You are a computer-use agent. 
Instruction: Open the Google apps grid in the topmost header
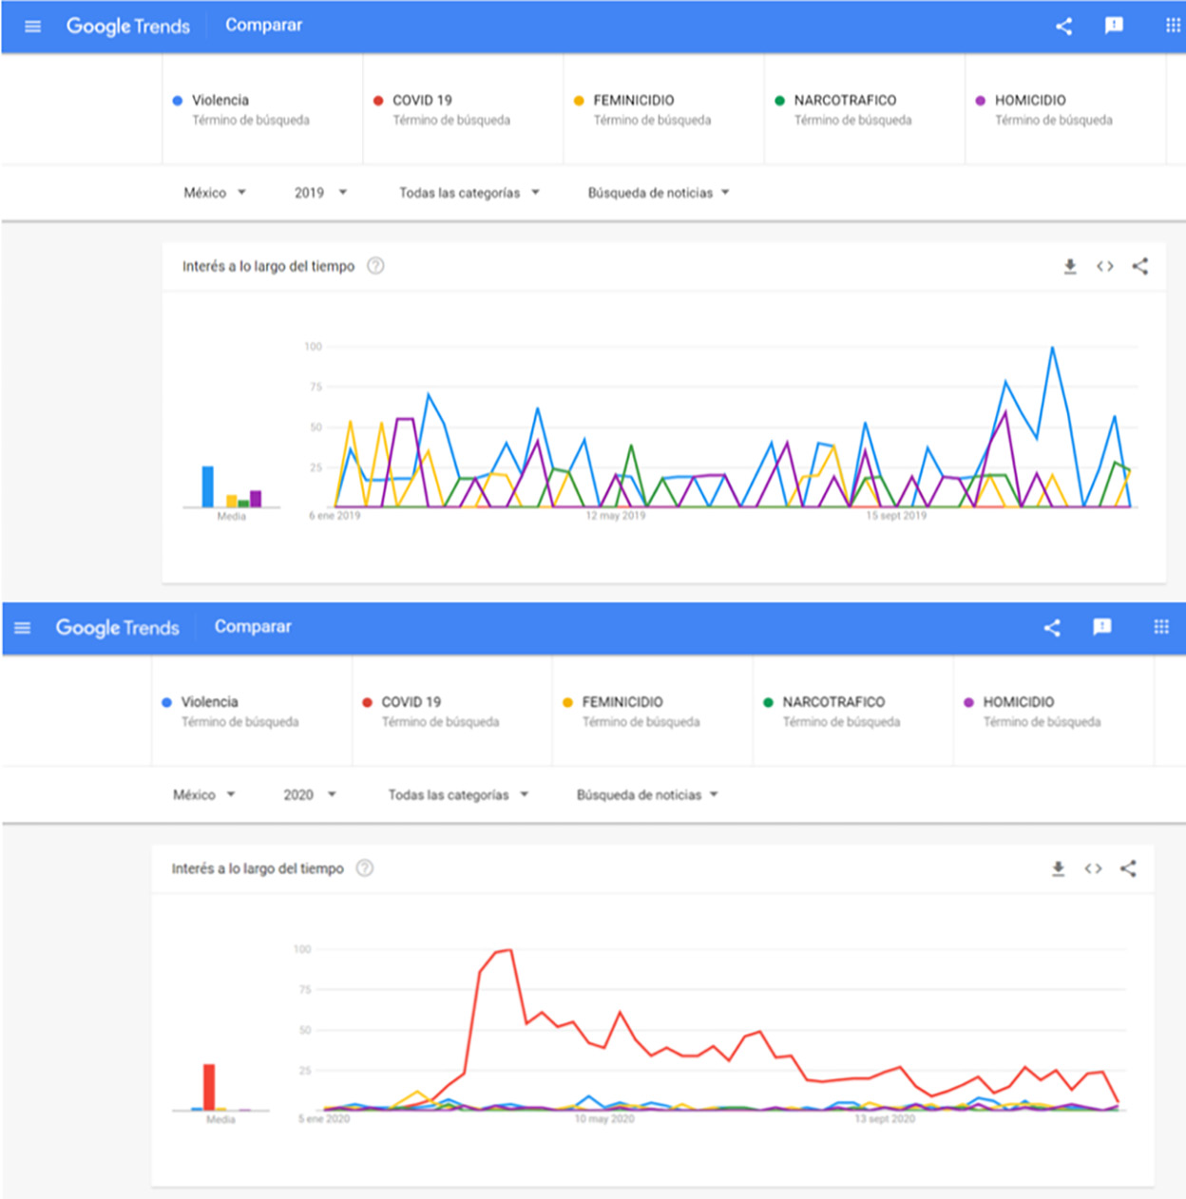(1173, 26)
